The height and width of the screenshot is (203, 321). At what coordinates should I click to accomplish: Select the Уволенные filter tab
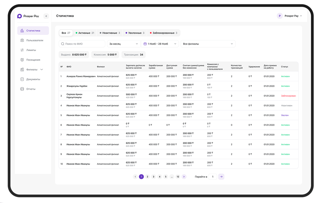135,33
